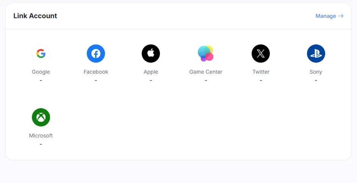Click the Google logo icon
The height and width of the screenshot is (183, 357).
click(x=41, y=54)
